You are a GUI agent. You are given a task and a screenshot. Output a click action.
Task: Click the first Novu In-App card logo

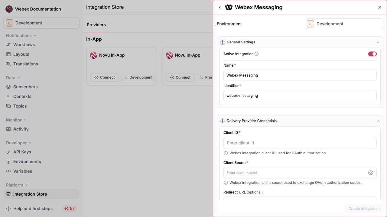94,55
